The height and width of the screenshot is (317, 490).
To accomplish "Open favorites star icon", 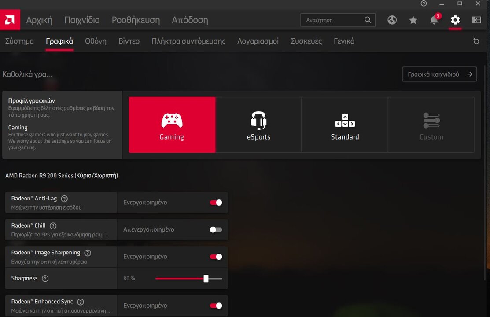I will [x=413, y=20].
